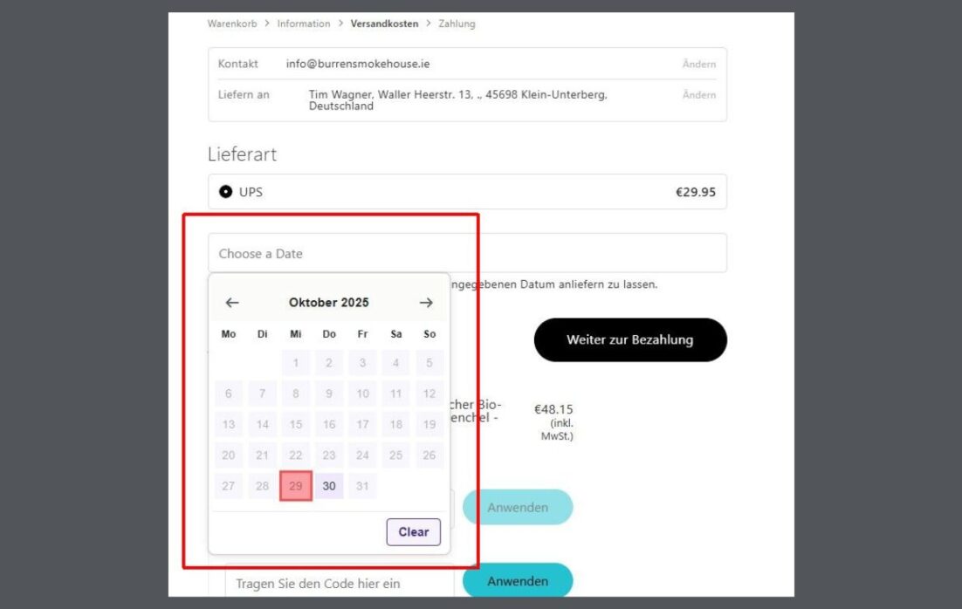Select October 31 in the calendar

362,486
